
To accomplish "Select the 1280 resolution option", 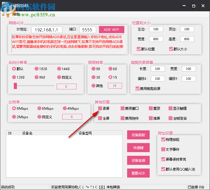I will point(14,77).
